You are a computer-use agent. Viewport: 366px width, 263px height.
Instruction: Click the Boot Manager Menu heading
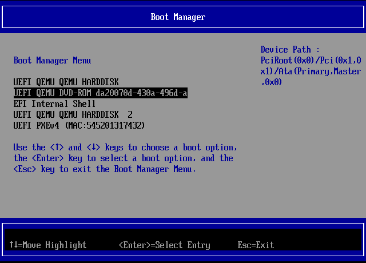coord(52,60)
